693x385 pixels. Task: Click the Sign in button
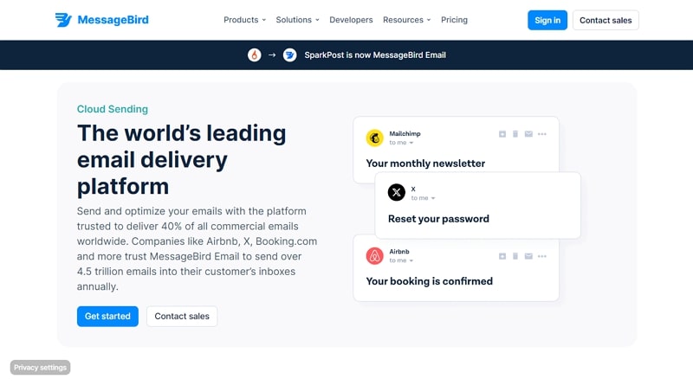(547, 20)
